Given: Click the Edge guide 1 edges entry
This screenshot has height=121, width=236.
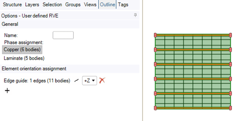Looking at the screenshot, I should tap(37, 81).
